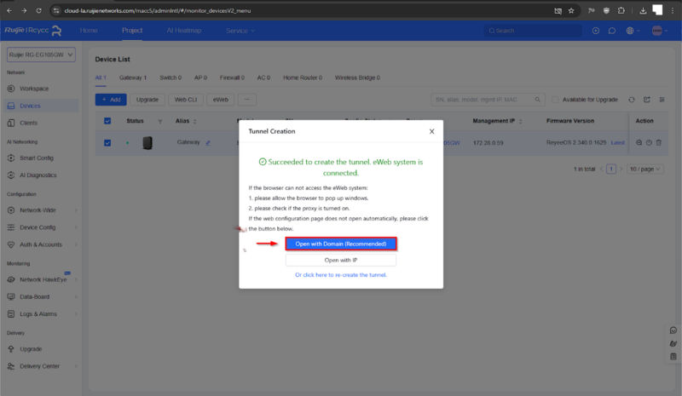Viewport: 682px width, 396px height.
Task: Open the language globe dropdown
Action: (633, 31)
